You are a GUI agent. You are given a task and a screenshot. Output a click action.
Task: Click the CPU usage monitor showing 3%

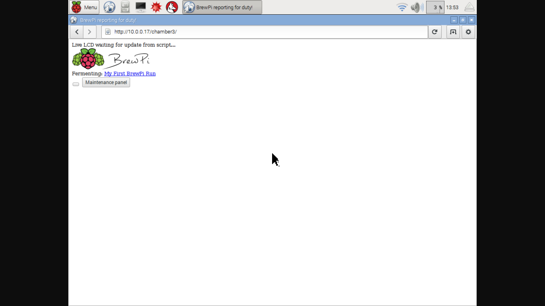click(x=435, y=7)
